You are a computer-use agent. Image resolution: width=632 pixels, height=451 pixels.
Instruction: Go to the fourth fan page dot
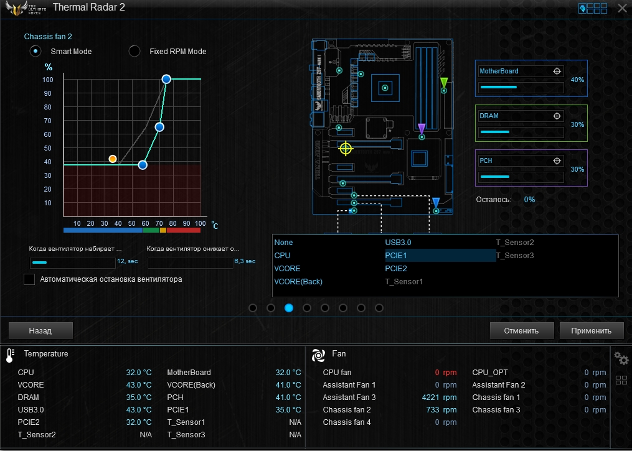(307, 308)
